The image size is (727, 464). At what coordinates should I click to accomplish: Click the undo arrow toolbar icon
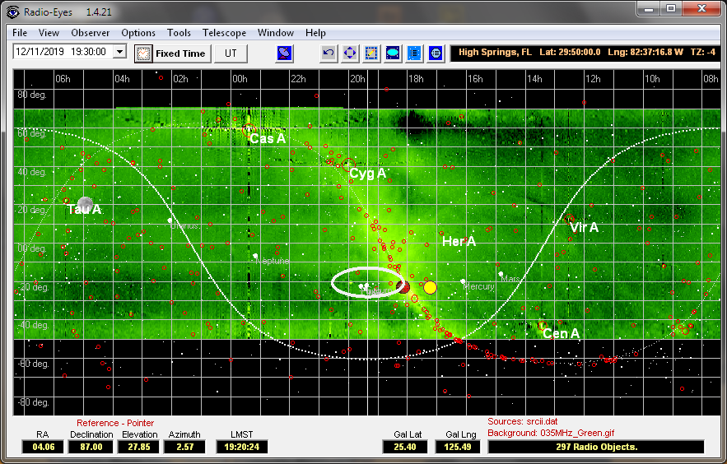pos(329,53)
